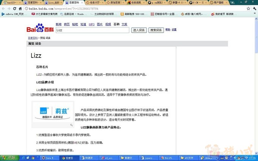Click the Baike search box containing Lizz
Screen dimensions: 258x161
point(93,30)
